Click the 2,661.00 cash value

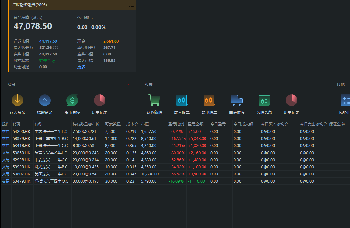[111, 41]
